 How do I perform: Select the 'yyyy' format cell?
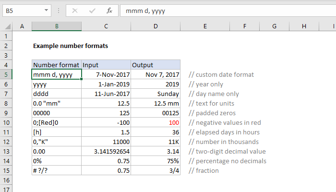(x=57, y=84)
